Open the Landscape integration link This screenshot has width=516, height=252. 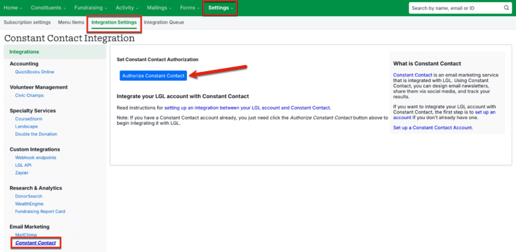click(x=26, y=126)
